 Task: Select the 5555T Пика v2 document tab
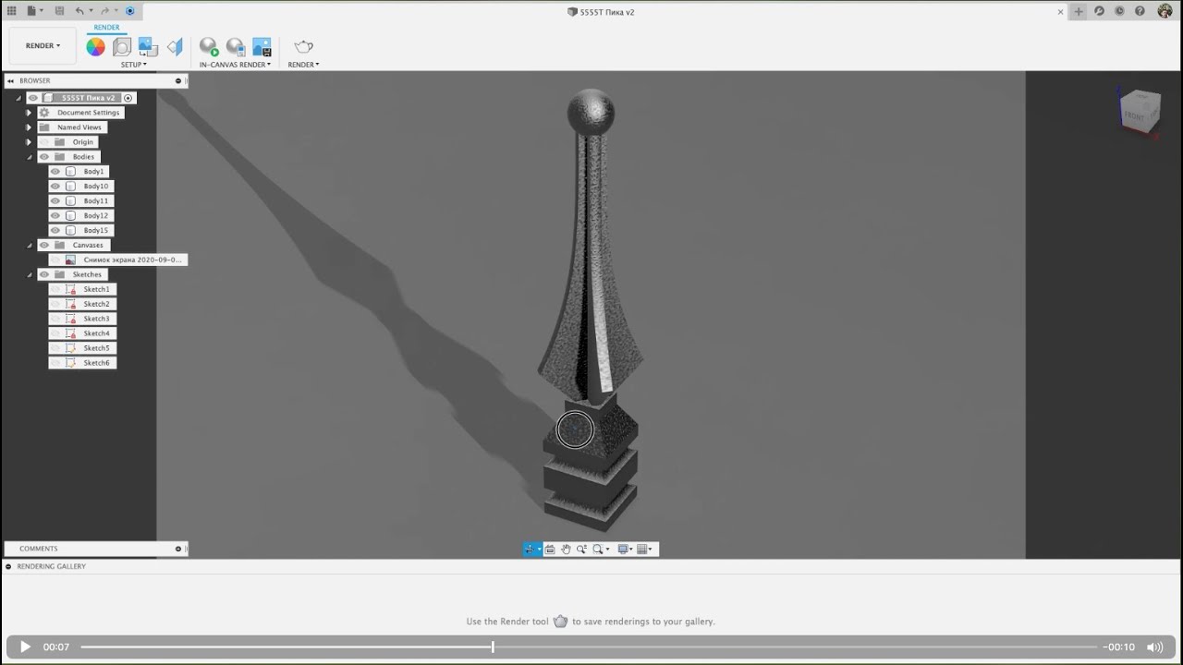[x=601, y=12]
